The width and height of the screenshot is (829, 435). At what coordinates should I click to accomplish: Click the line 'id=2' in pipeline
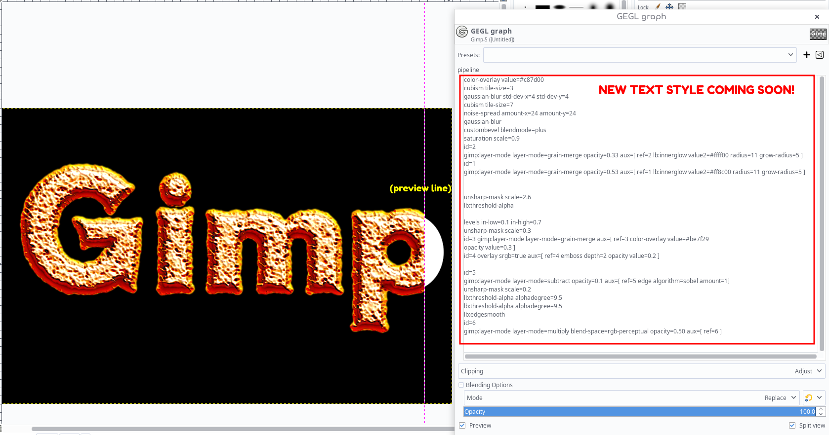click(x=470, y=147)
